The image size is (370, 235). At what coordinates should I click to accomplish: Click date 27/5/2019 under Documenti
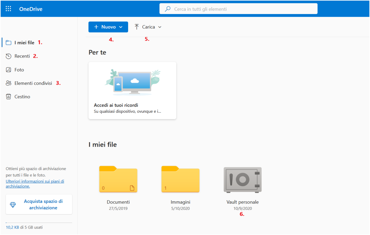click(118, 208)
